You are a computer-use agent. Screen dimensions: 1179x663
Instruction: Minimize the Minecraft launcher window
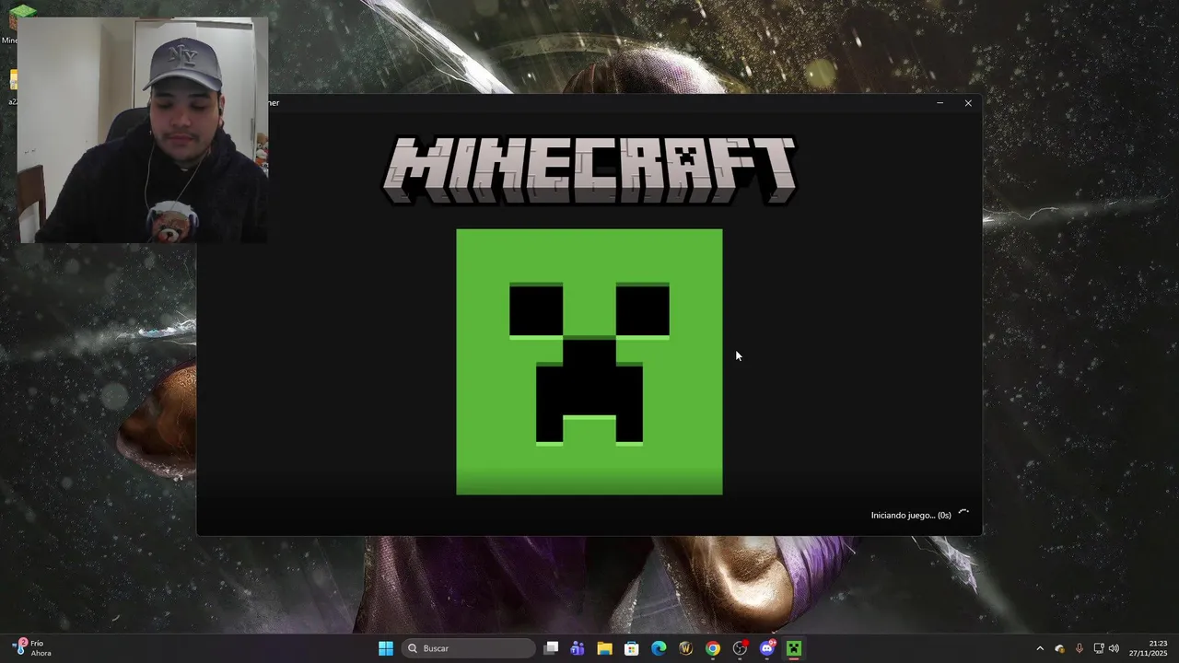pos(940,103)
